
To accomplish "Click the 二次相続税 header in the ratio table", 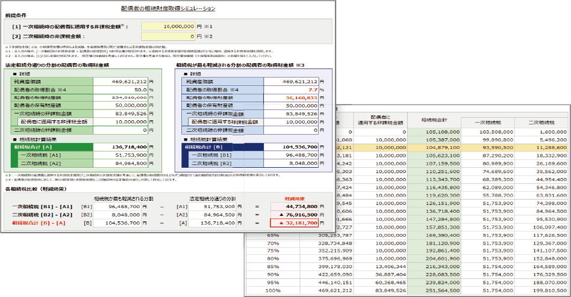I will pos(541,123).
